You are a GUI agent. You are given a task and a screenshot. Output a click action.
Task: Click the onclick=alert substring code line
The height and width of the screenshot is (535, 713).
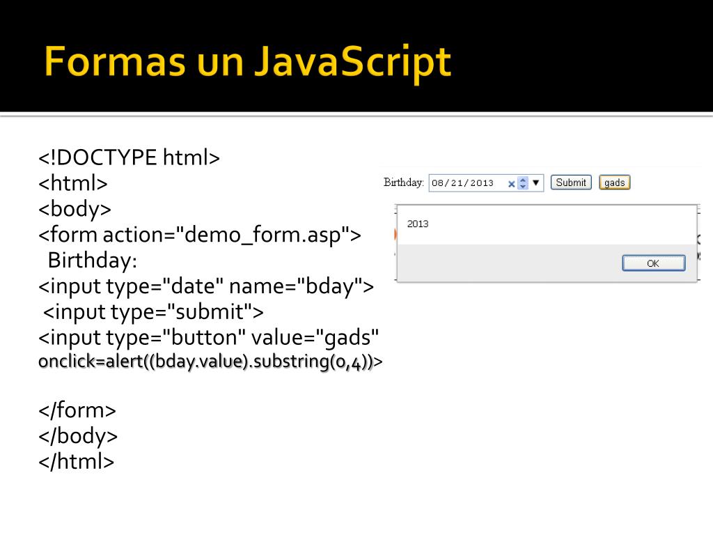210,362
